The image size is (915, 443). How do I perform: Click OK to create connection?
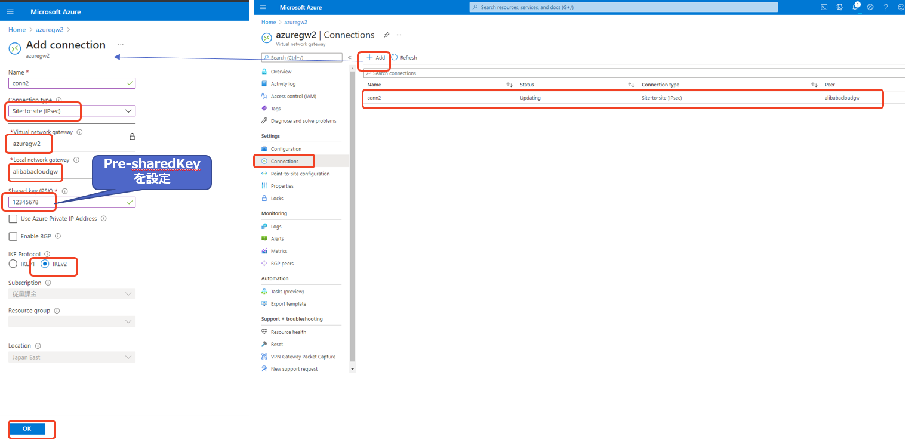pyautogui.click(x=27, y=429)
